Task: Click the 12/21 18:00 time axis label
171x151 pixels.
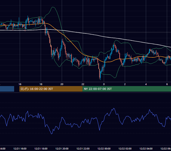Action: 41,148
